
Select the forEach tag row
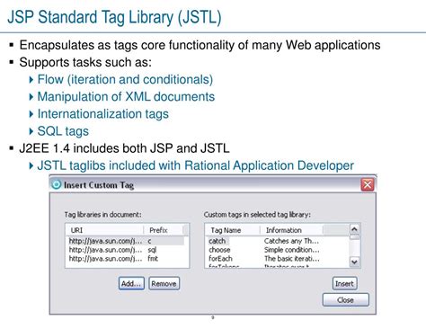pyautogui.click(x=277, y=258)
